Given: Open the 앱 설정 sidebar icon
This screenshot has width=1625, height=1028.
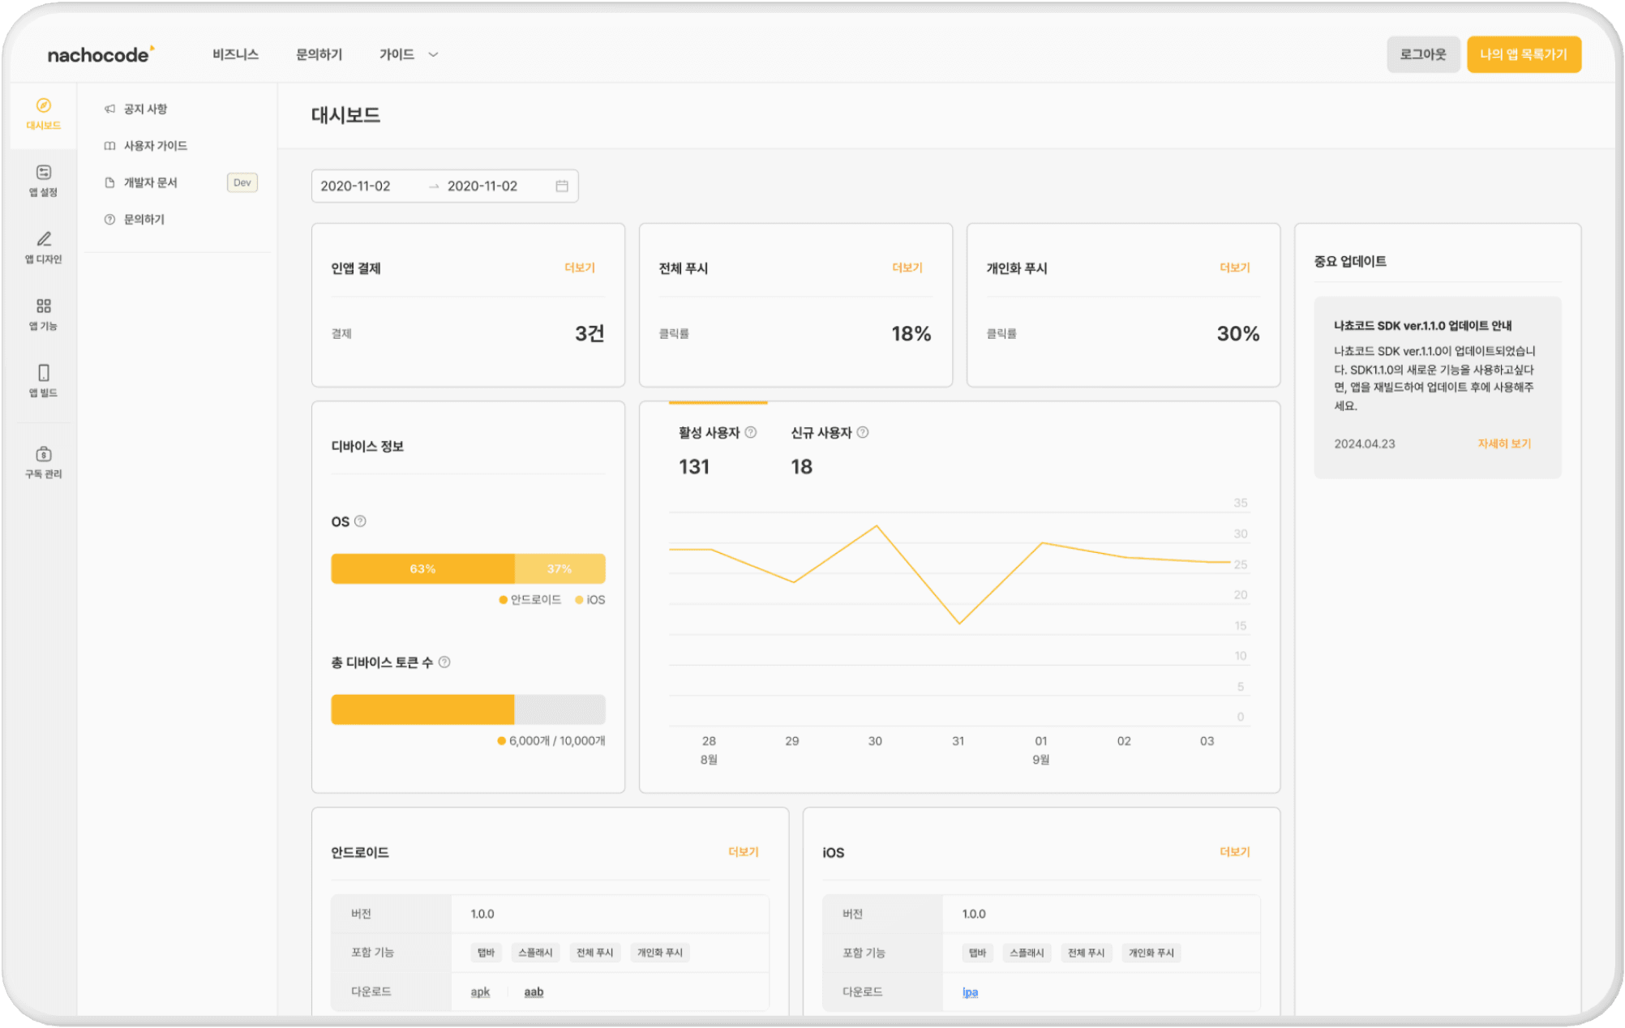Looking at the screenshot, I should point(44,173).
